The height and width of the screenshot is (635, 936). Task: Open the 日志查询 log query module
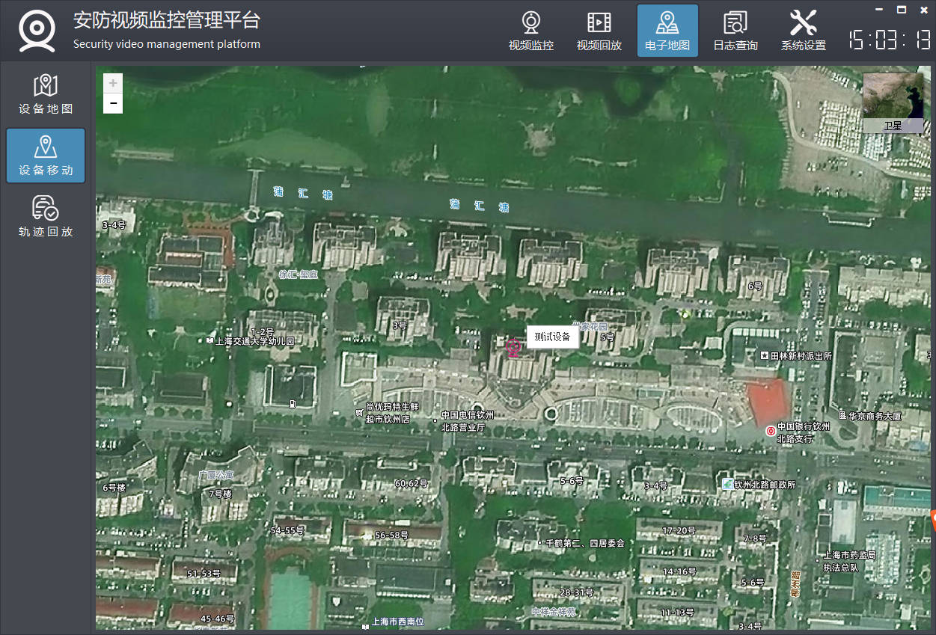pyautogui.click(x=735, y=31)
